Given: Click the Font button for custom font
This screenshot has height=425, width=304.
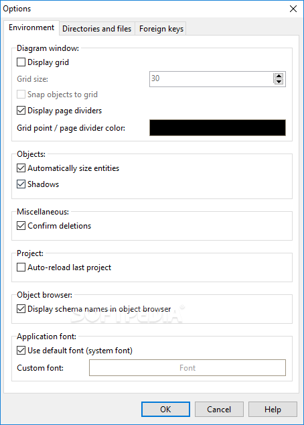Looking at the screenshot, I should tap(187, 368).
